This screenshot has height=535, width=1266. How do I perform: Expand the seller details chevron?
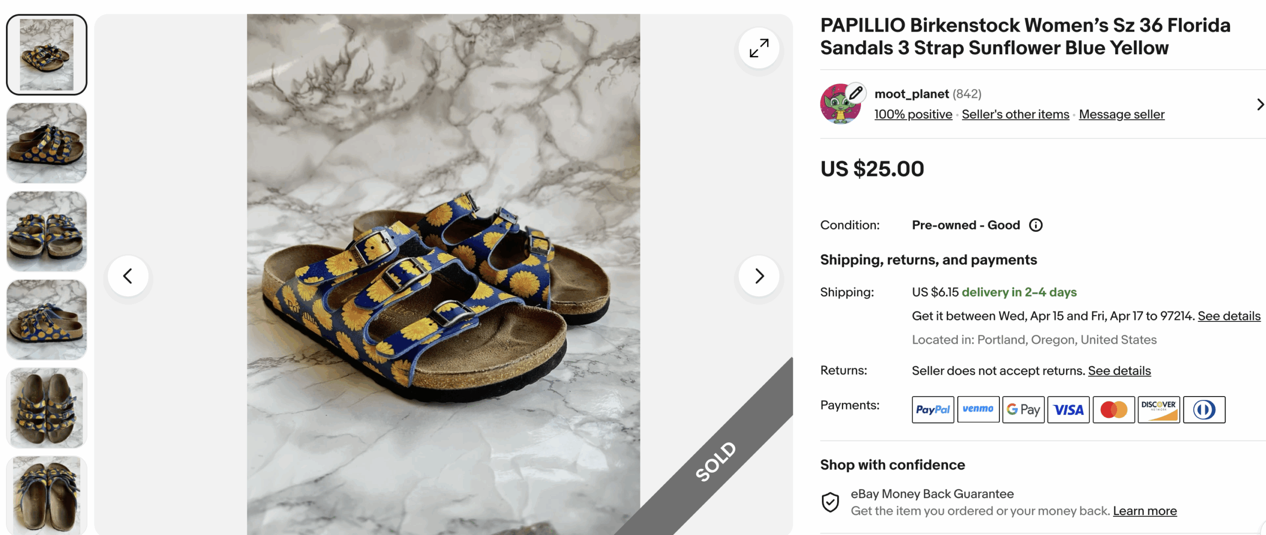1260,104
